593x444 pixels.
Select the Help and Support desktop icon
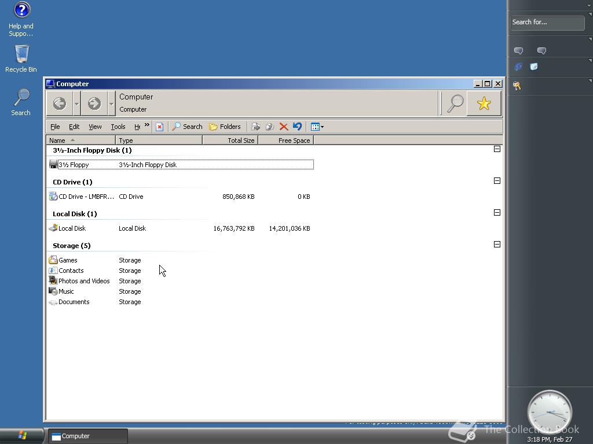click(x=21, y=19)
